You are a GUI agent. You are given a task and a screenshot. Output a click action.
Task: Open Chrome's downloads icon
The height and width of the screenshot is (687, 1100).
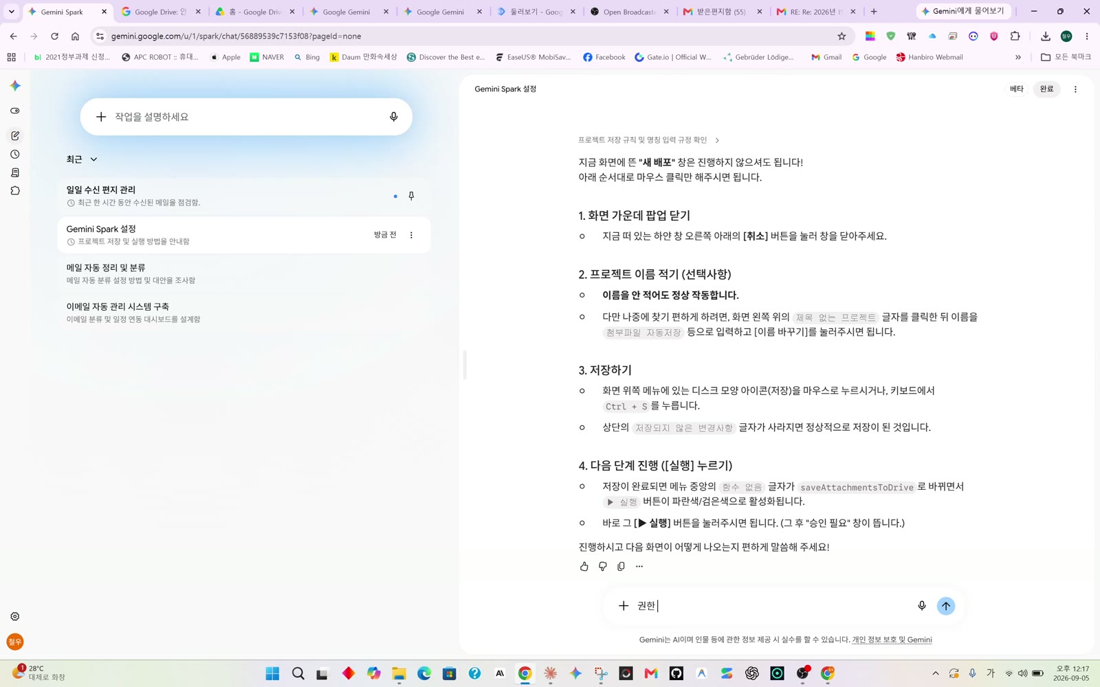point(1046,36)
